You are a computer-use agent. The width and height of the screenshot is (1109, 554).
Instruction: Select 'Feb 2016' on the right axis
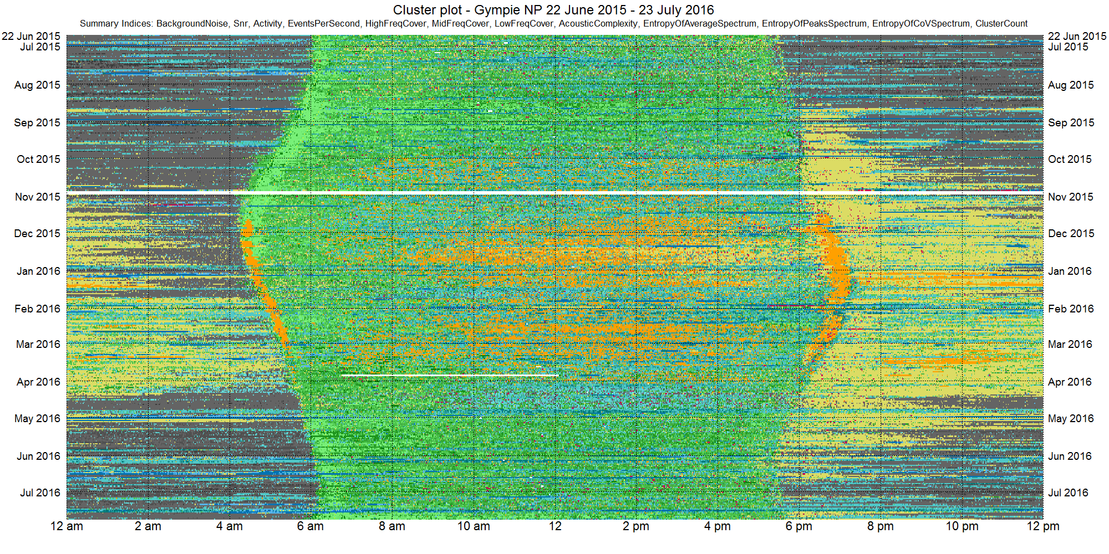point(1071,309)
